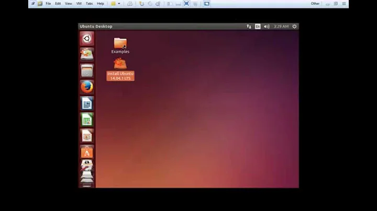Image resolution: width=377 pixels, height=211 pixels.
Task: Open the File menu in VMware
Action: pos(48,4)
